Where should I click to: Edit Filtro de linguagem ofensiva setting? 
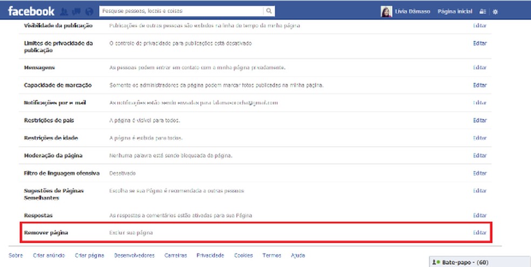pos(480,173)
